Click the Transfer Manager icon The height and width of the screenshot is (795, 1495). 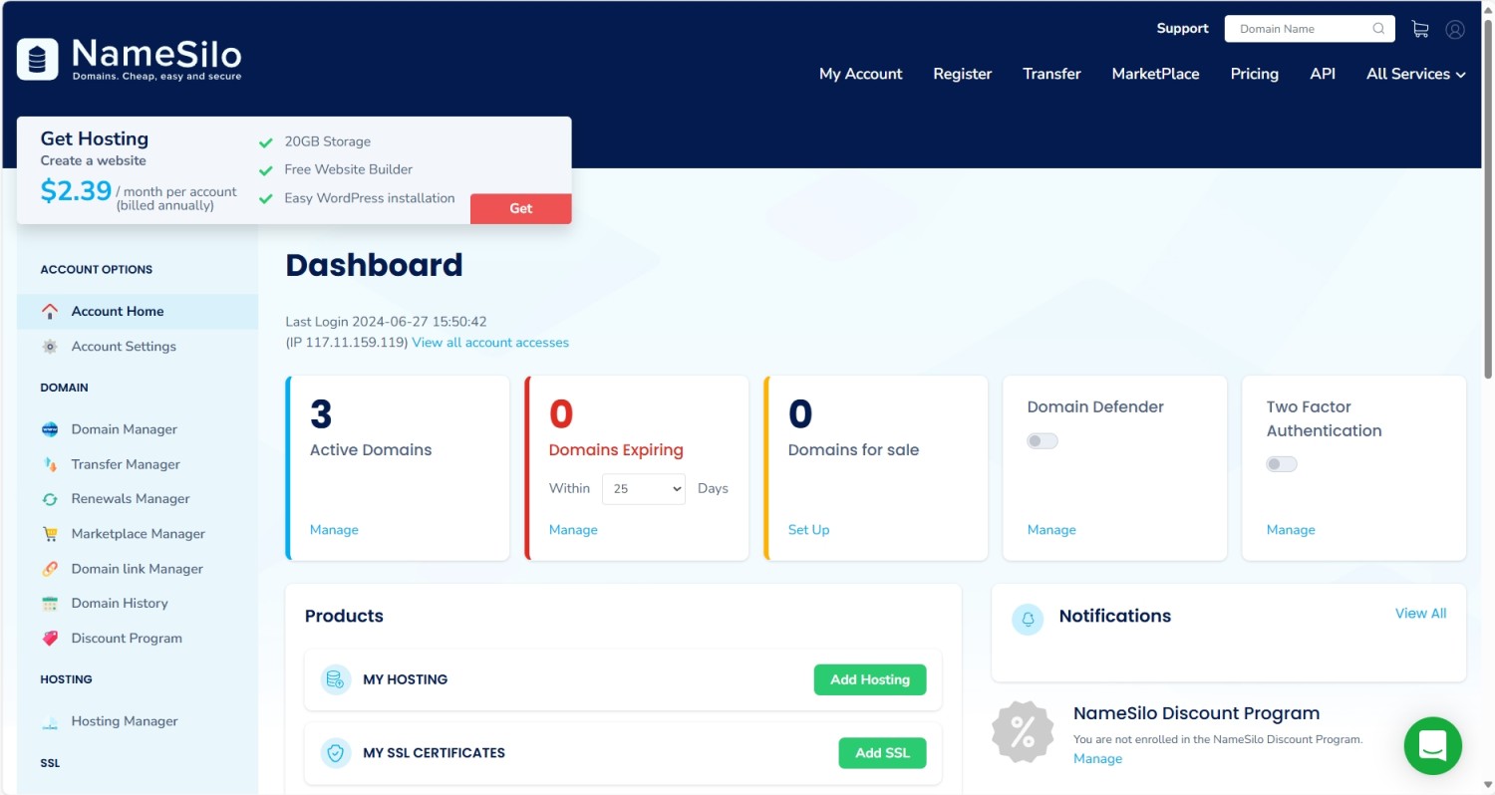tap(50, 464)
